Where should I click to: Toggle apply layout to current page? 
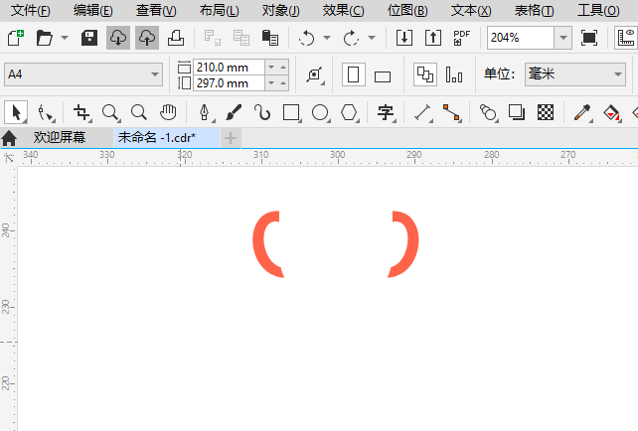pyautogui.click(x=454, y=74)
